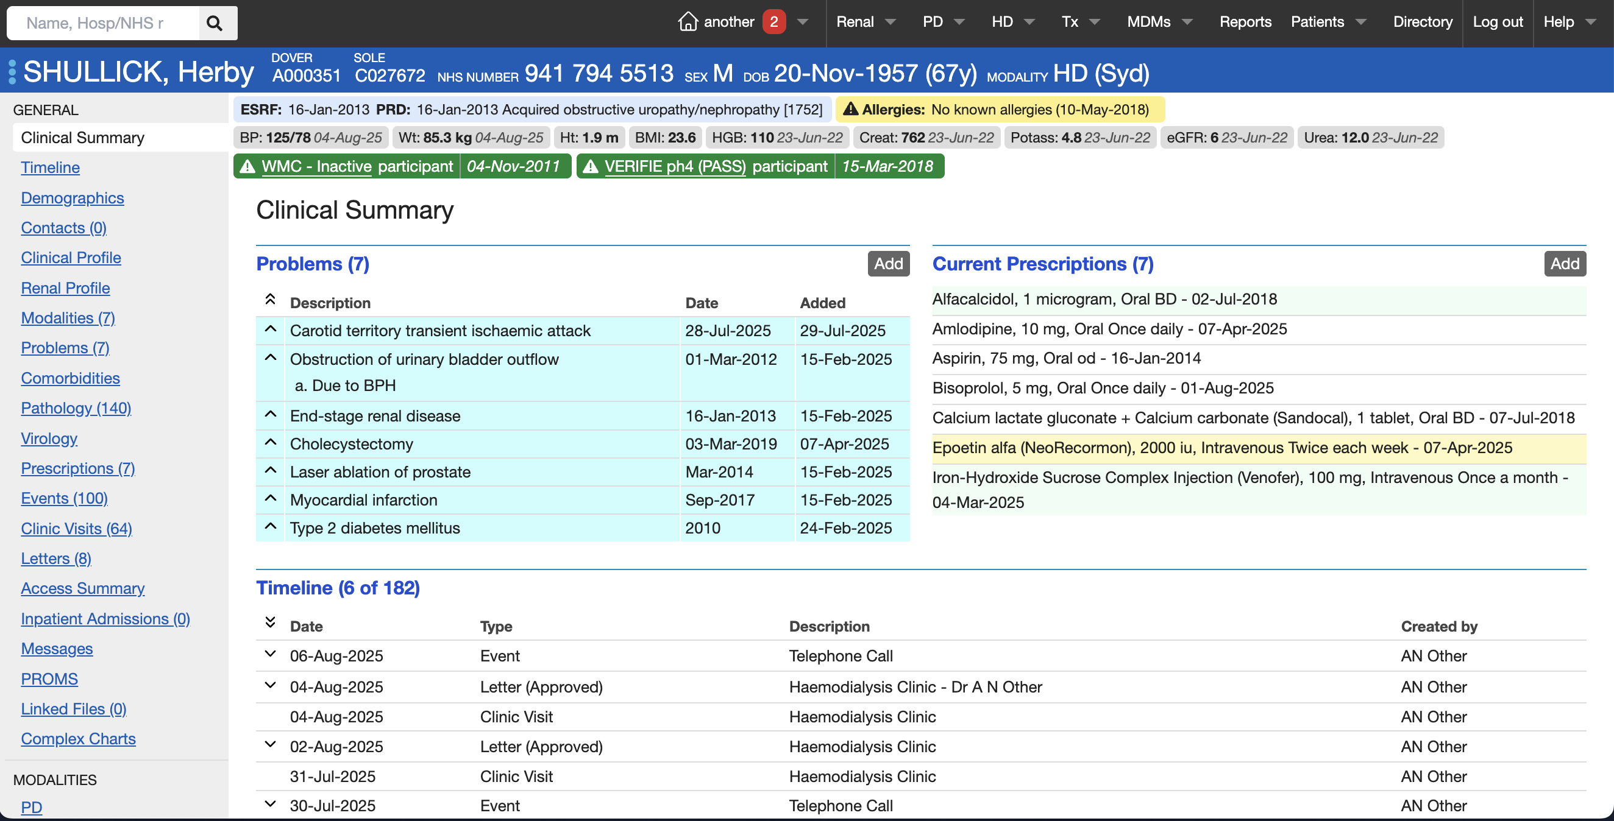The height and width of the screenshot is (821, 1614).
Task: Open the Clinic Visits (64) sidebar link
Action: (76, 529)
